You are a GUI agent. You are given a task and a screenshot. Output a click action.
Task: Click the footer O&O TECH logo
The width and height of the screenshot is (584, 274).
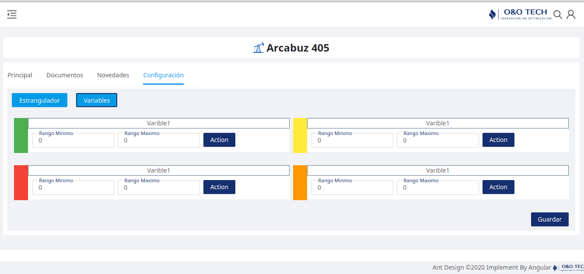568,267
